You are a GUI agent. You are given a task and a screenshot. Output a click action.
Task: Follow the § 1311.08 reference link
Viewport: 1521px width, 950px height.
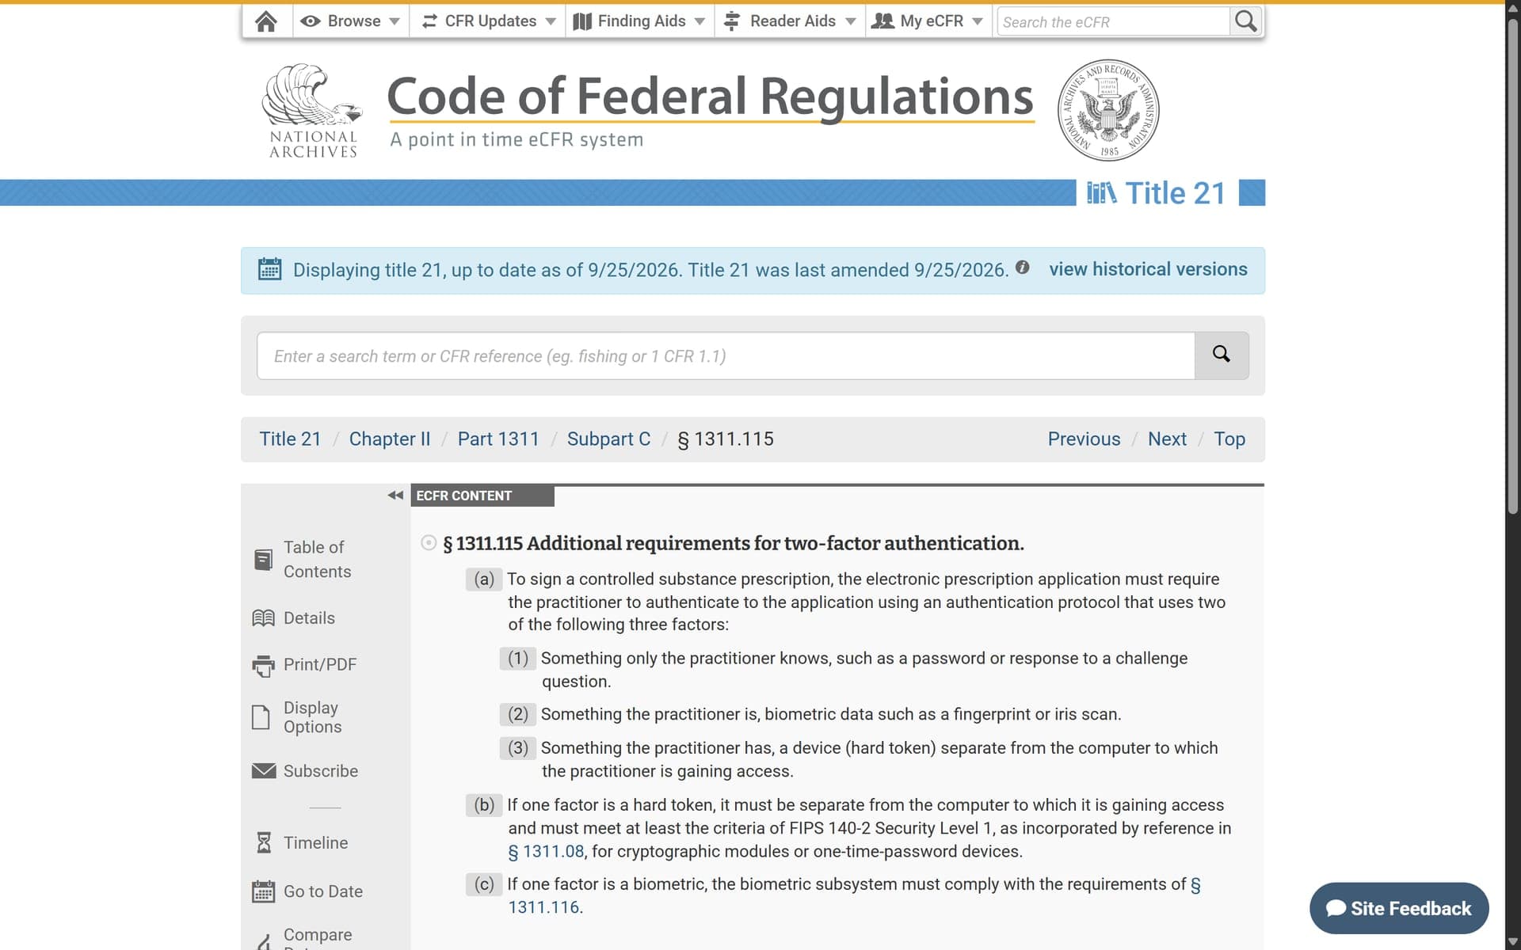[x=546, y=851]
